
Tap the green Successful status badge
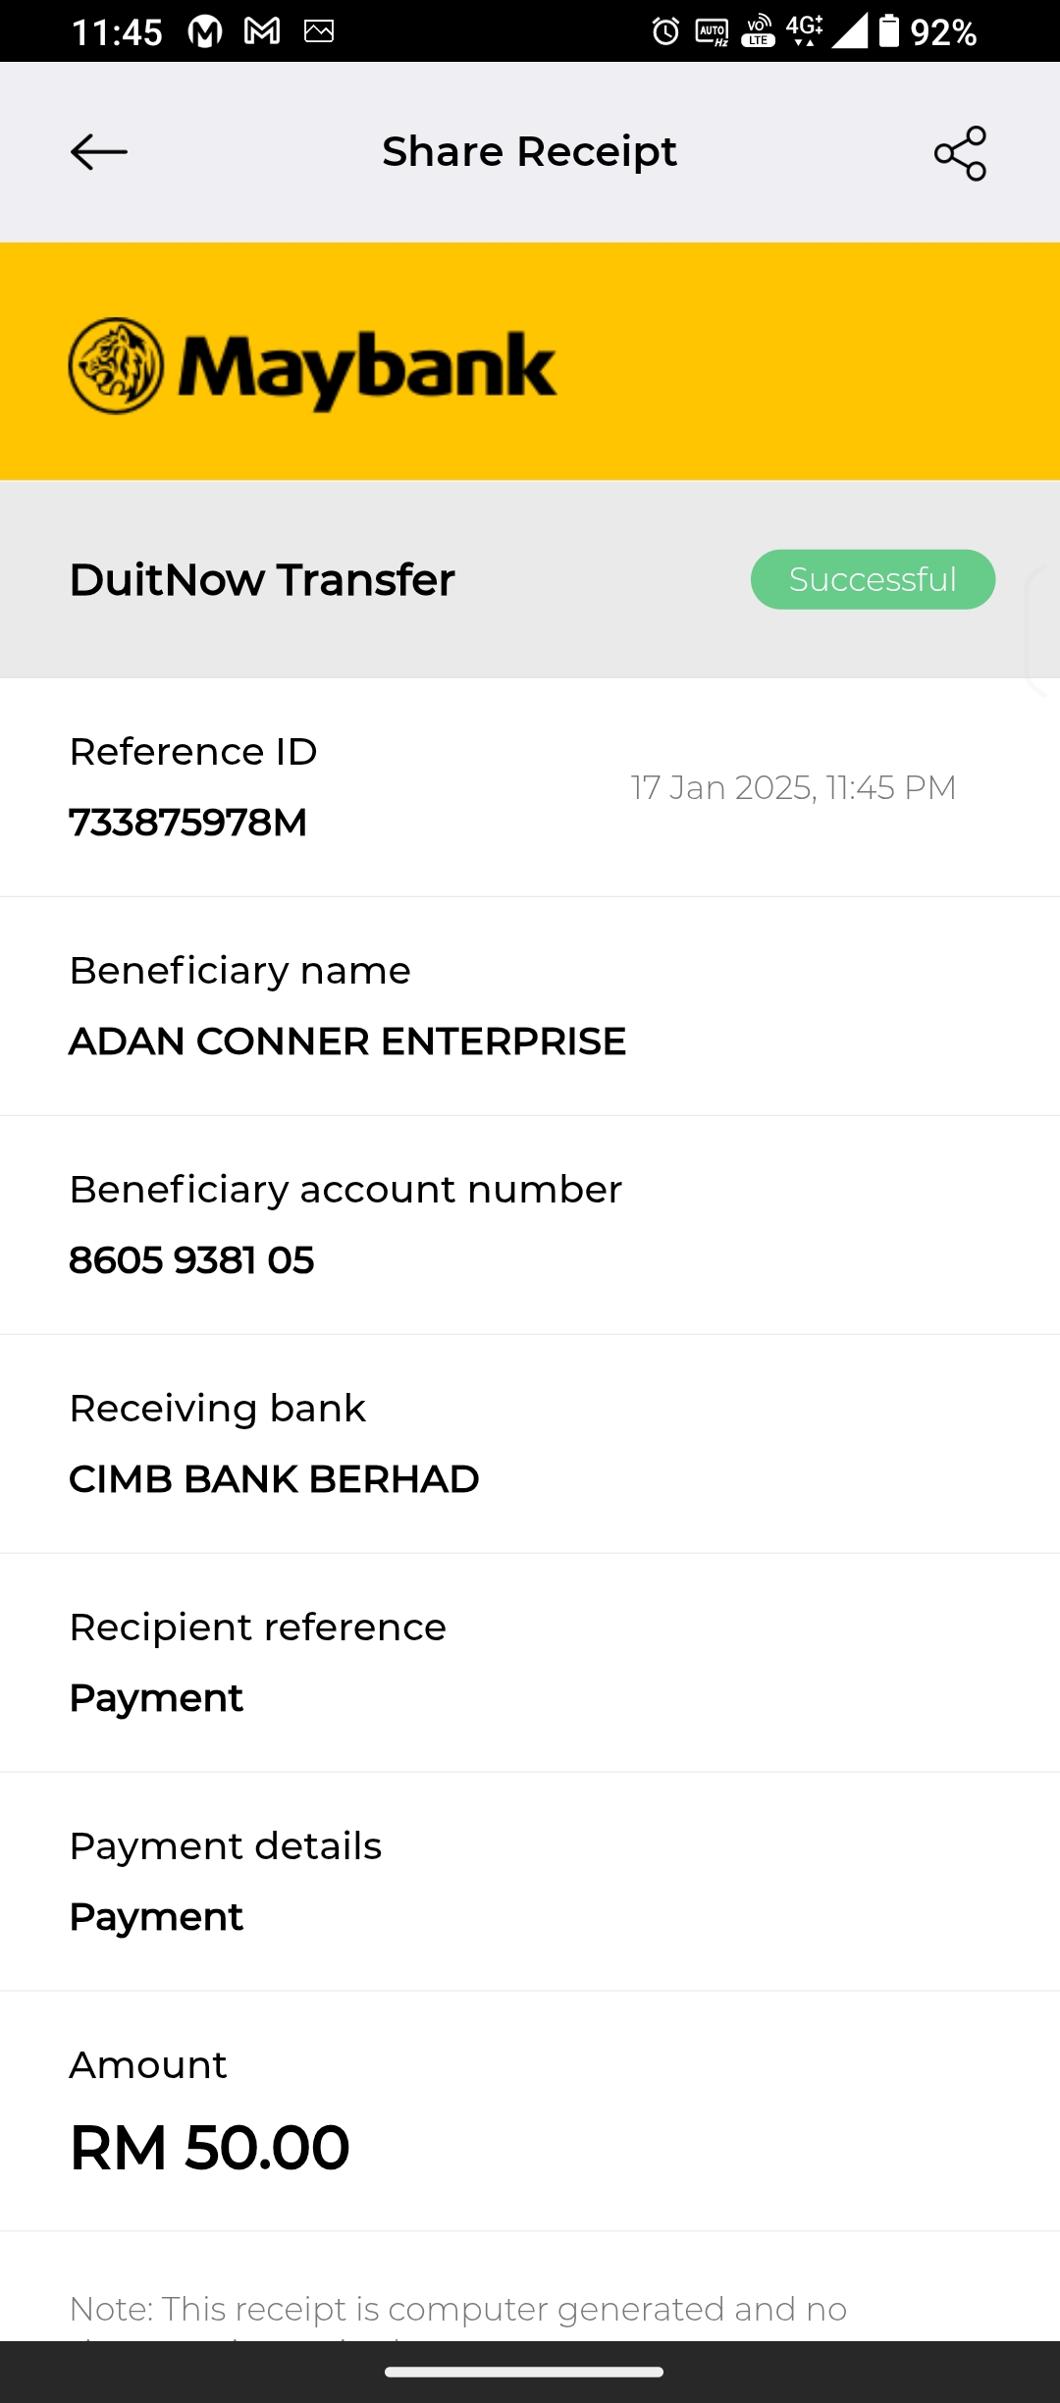pos(873,579)
